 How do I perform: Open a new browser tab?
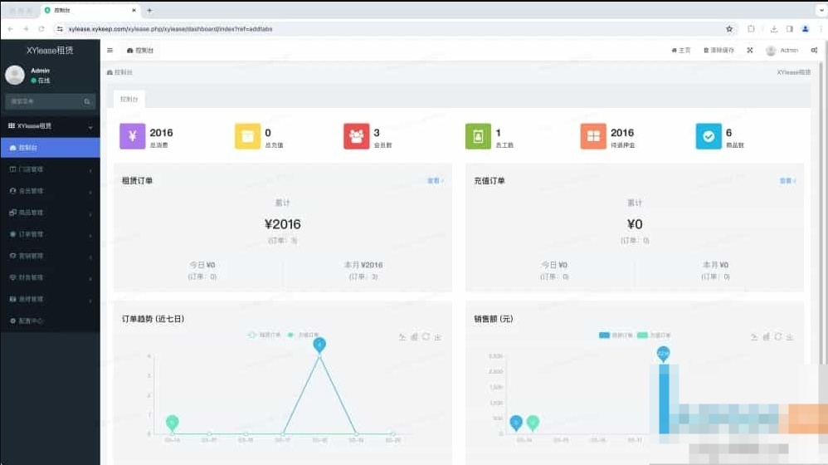click(149, 10)
